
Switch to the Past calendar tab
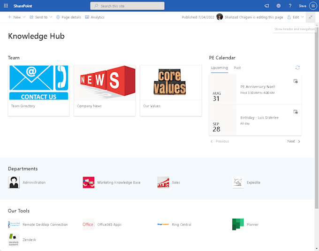pos(237,68)
